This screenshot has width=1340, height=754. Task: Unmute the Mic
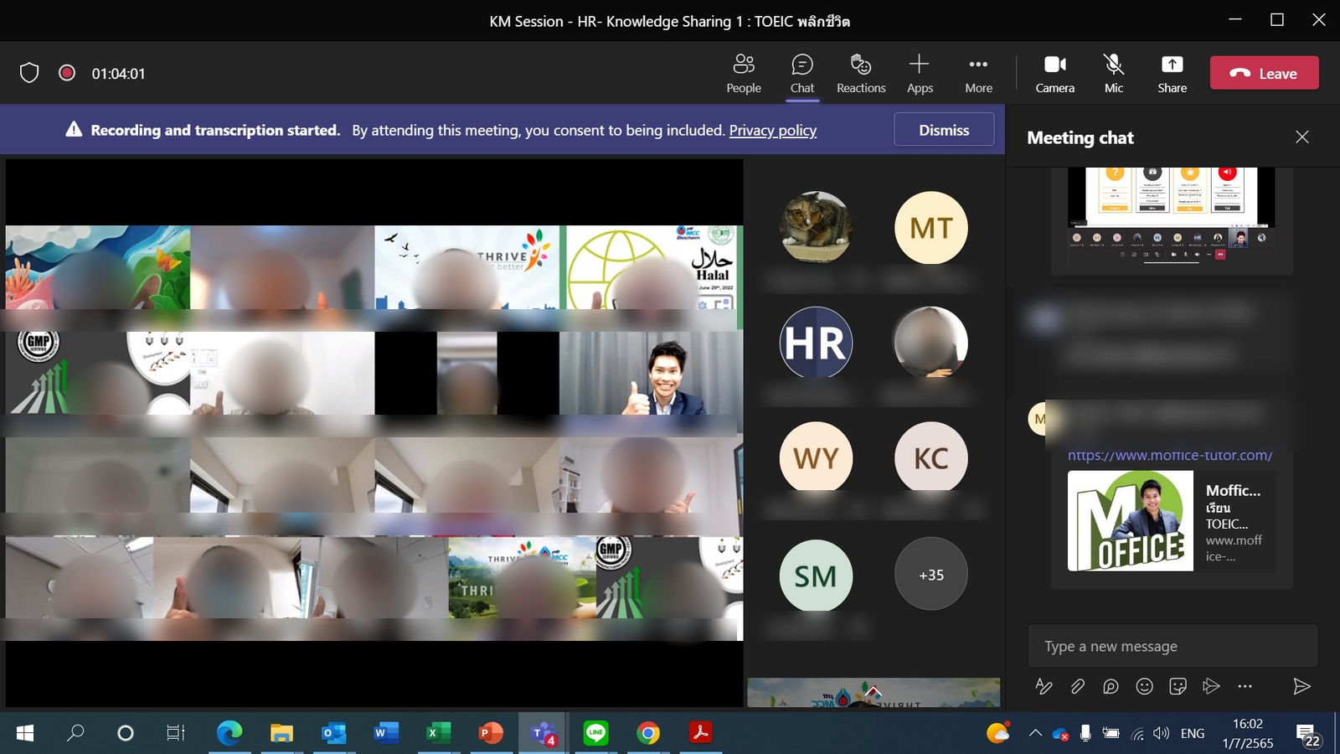[x=1114, y=74]
